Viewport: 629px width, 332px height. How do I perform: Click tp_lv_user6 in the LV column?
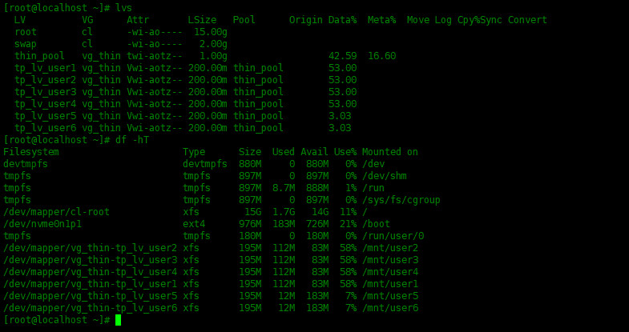pyautogui.click(x=45, y=128)
